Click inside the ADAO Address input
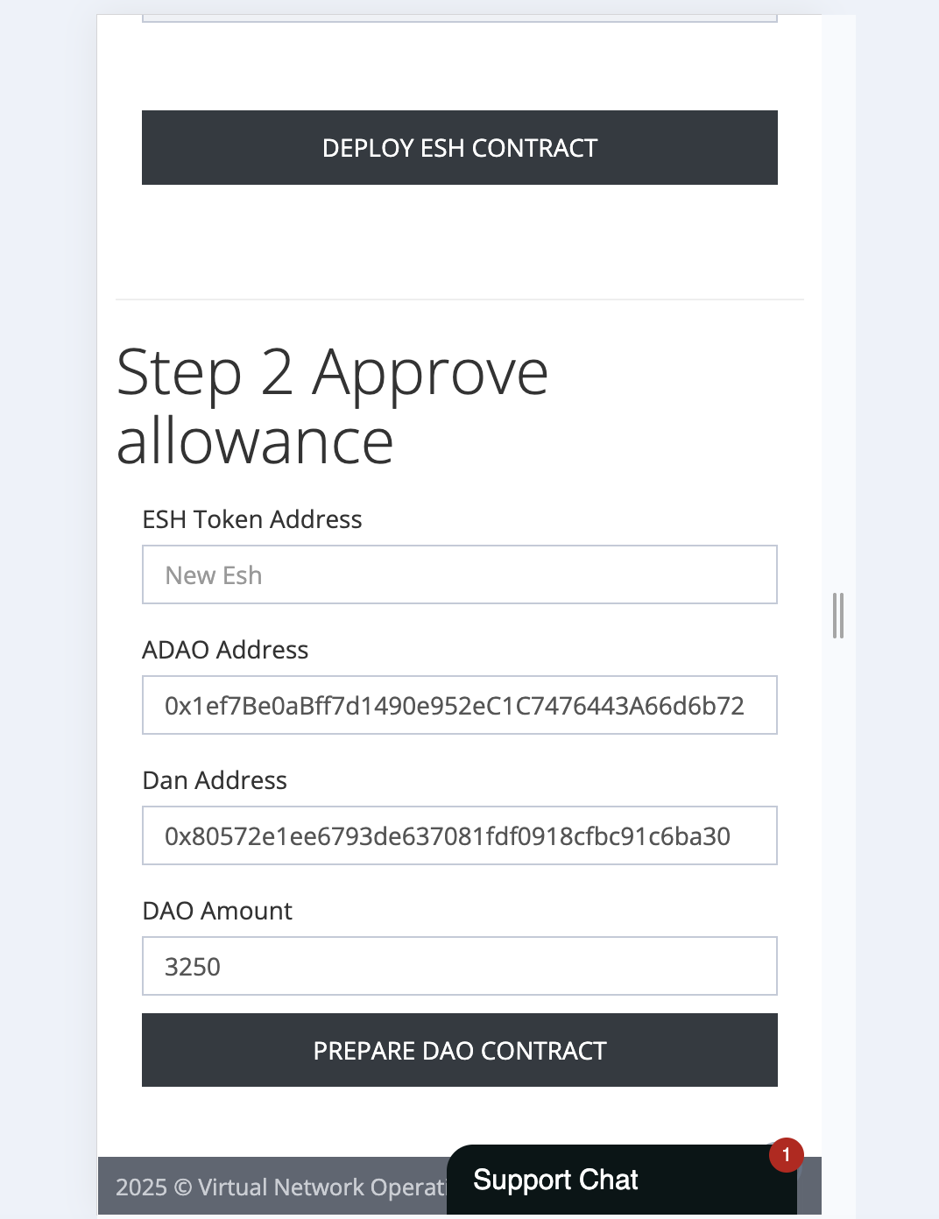The height and width of the screenshot is (1219, 939). coord(459,705)
